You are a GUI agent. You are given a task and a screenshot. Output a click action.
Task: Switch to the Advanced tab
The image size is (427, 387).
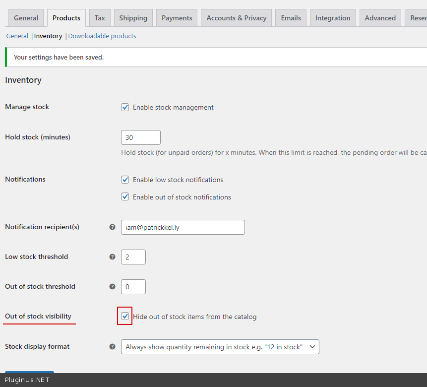380,18
